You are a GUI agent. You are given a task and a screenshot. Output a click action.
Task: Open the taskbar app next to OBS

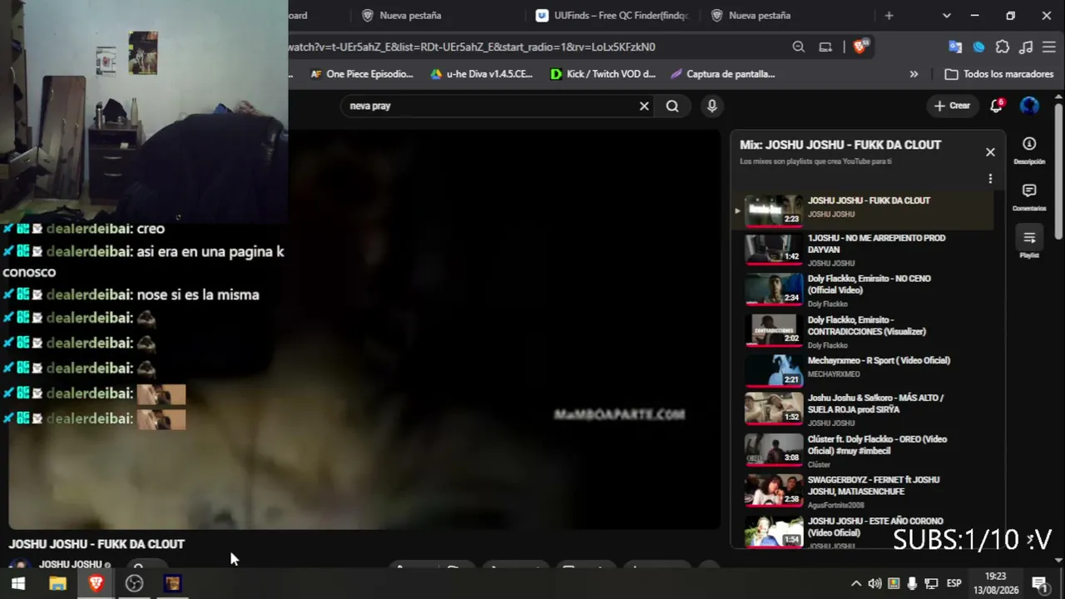[x=172, y=583]
